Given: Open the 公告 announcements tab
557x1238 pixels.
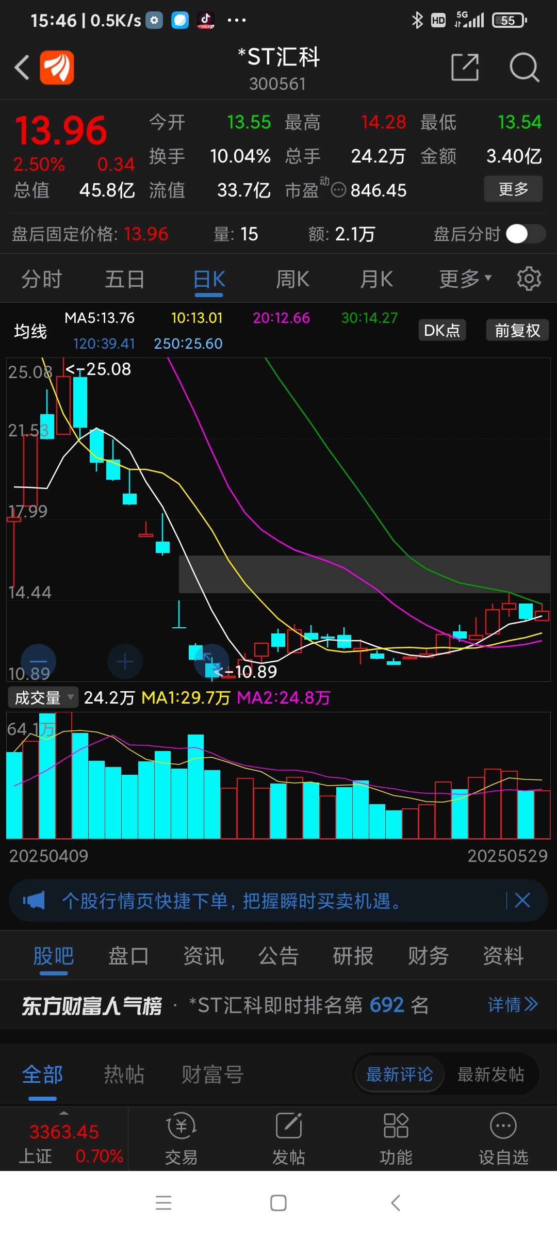Looking at the screenshot, I should [x=278, y=956].
